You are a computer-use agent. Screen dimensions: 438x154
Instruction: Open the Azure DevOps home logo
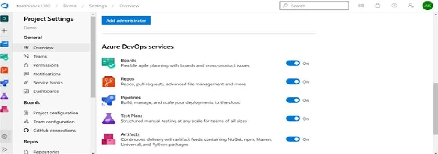point(5,6)
